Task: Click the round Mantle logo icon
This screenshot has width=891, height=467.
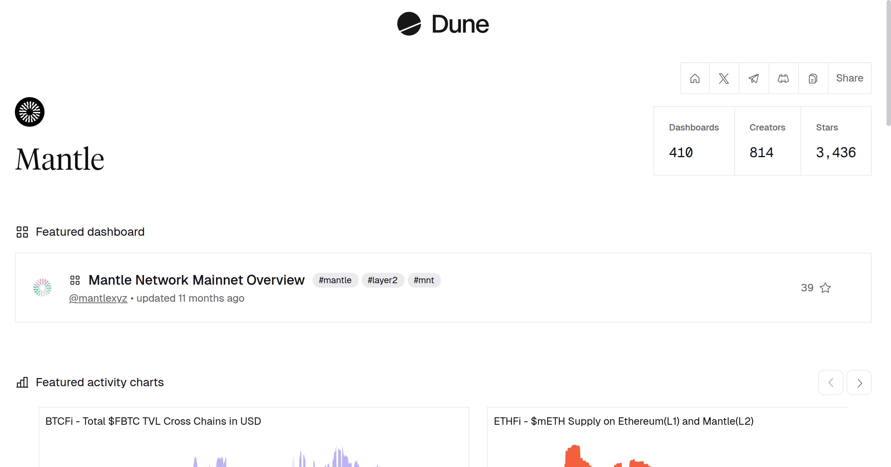Action: coord(30,112)
